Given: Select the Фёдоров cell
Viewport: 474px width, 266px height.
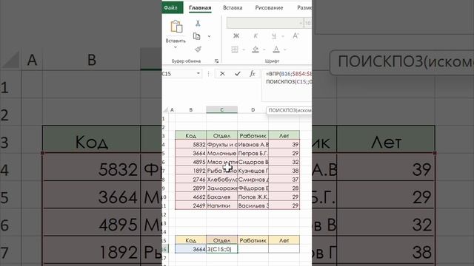Looking at the screenshot, I should click(x=253, y=188).
